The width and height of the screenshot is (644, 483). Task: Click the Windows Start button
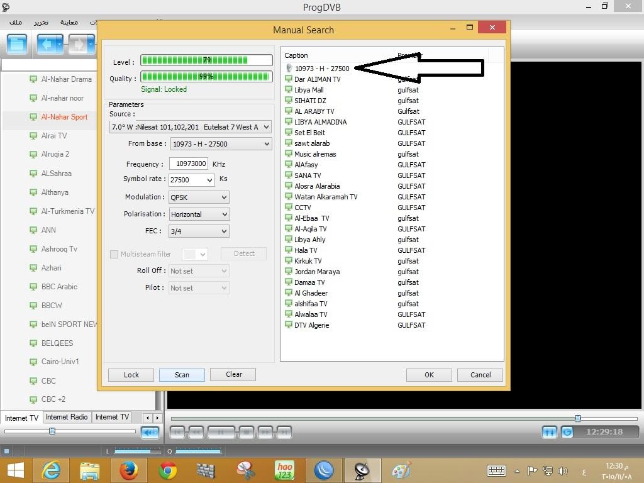(x=15, y=470)
